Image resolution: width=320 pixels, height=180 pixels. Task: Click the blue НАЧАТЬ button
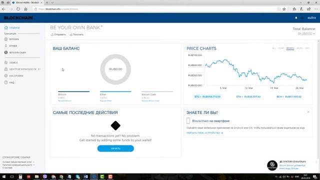point(115,148)
